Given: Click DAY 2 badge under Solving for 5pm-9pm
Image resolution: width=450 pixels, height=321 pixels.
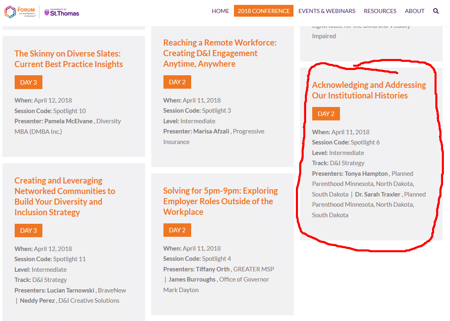Looking at the screenshot, I should pos(177,230).
